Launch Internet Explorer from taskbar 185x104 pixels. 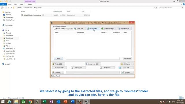pos(9,102)
